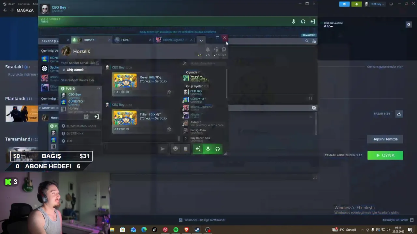This screenshot has height=234, width=417.
Task: Close the aslan61ugur67 chat tab
Action: pos(191,40)
